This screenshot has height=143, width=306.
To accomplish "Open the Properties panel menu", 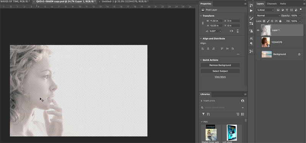I will pyautogui.click(x=245, y=4).
